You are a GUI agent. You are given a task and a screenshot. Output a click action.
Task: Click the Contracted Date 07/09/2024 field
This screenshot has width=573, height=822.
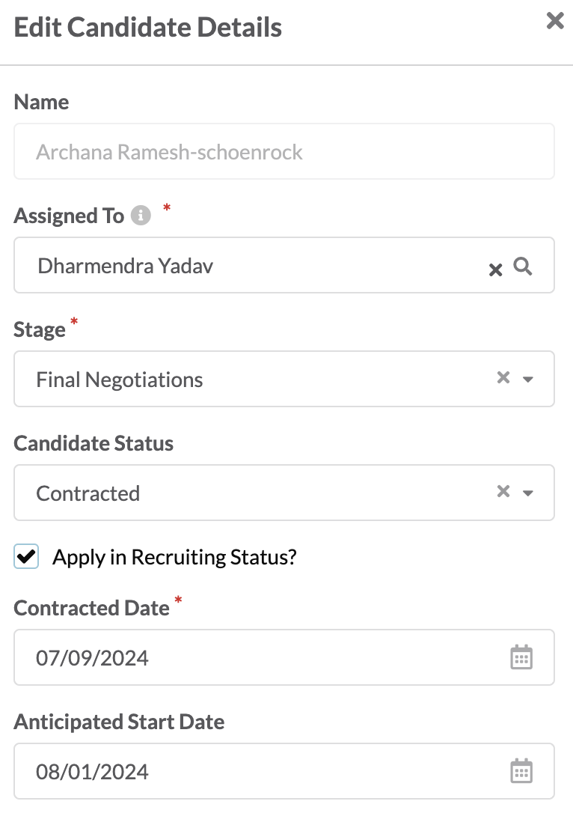tap(284, 657)
